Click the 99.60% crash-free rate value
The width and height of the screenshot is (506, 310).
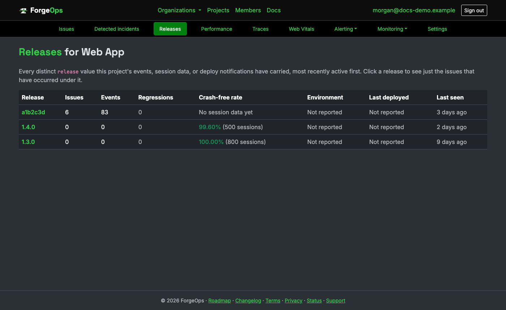[210, 127]
